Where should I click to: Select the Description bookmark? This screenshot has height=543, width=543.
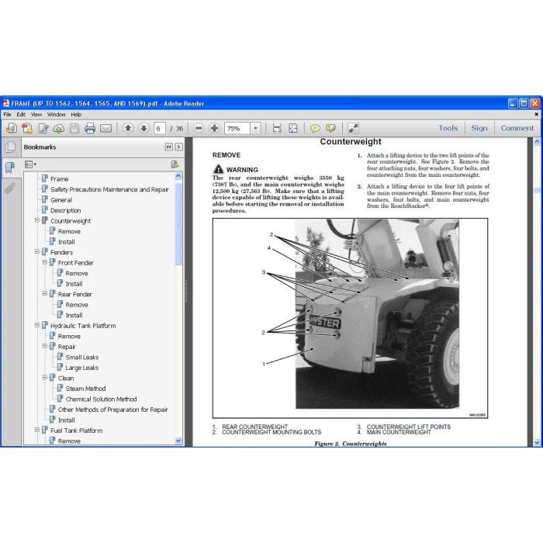point(65,210)
